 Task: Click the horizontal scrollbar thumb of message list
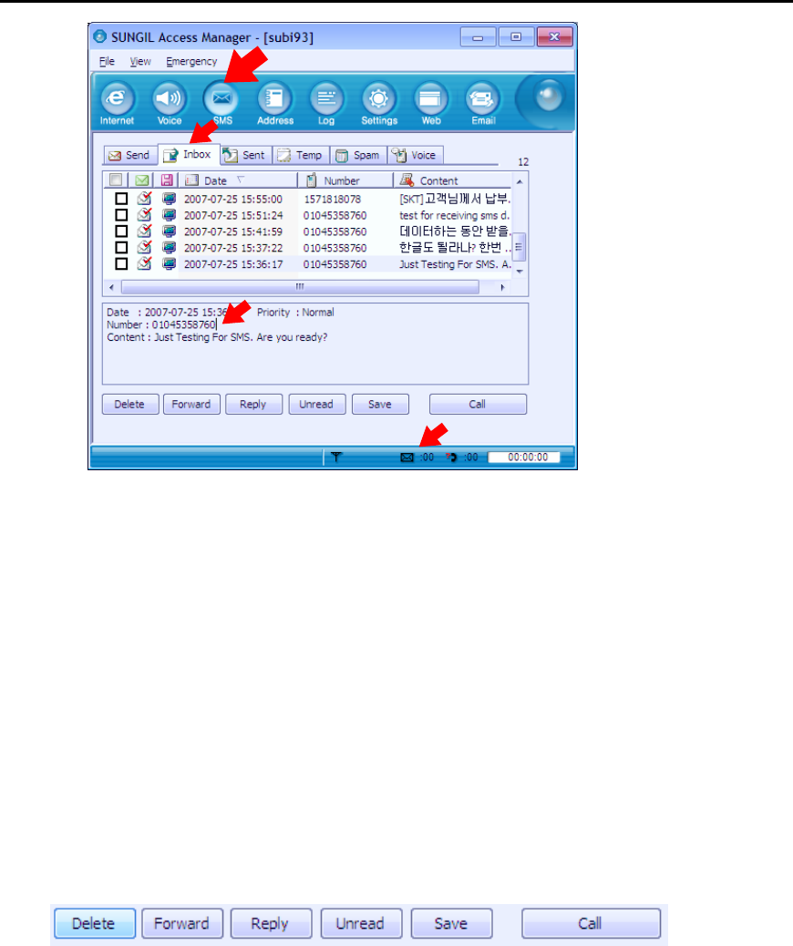point(300,287)
